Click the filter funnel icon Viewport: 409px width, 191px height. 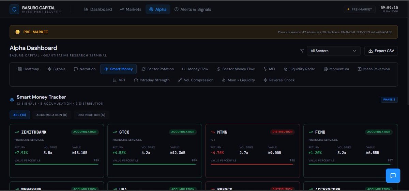coord(302,51)
